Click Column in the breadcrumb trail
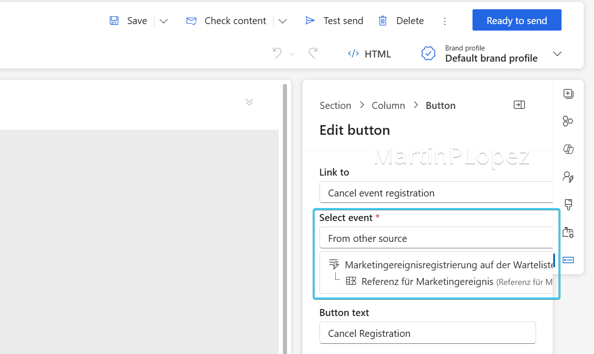 [x=388, y=105]
